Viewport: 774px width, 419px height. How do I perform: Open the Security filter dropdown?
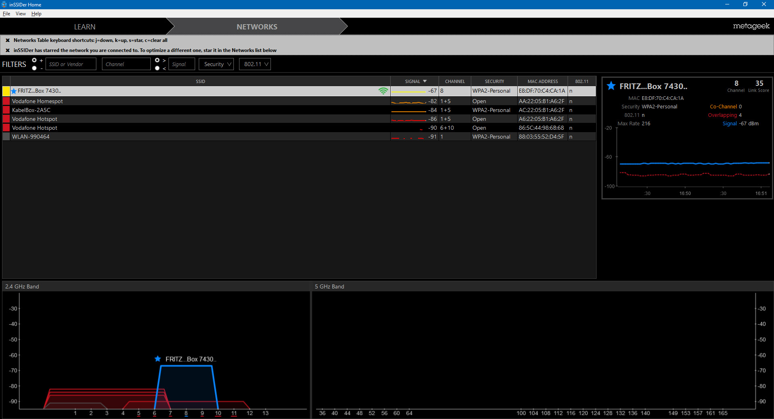point(216,64)
